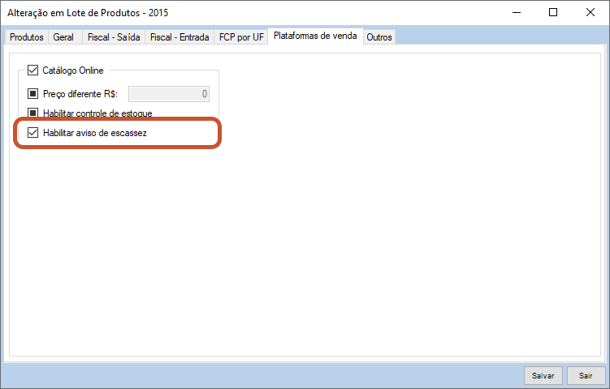610x389 pixels.
Task: Go to the Fiscal - Entrada tab
Action: pos(180,37)
